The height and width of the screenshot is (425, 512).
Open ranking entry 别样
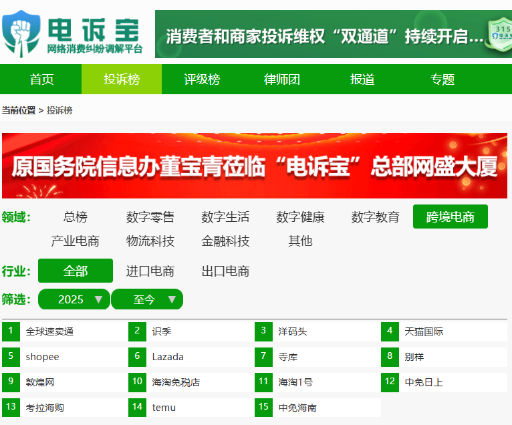pyautogui.click(x=414, y=357)
